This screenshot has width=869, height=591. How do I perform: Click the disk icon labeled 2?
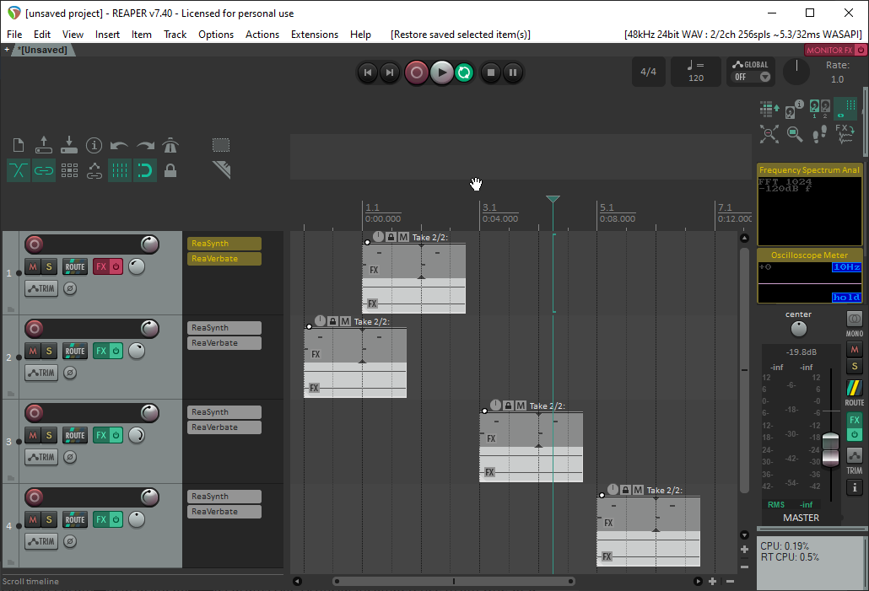click(x=825, y=109)
